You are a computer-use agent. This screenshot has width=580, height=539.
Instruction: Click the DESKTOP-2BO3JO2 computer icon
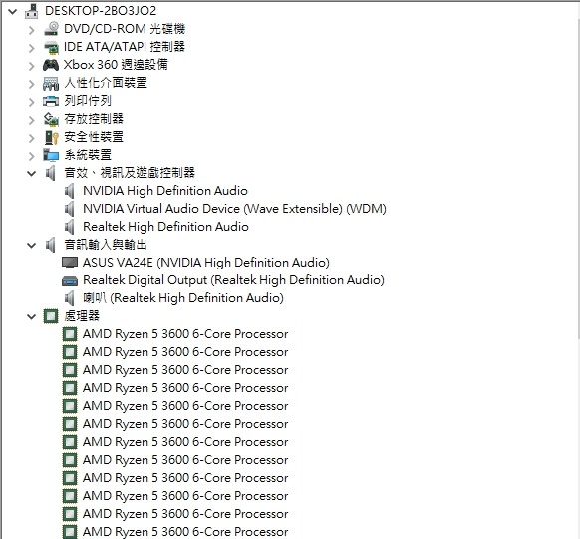(x=32, y=11)
